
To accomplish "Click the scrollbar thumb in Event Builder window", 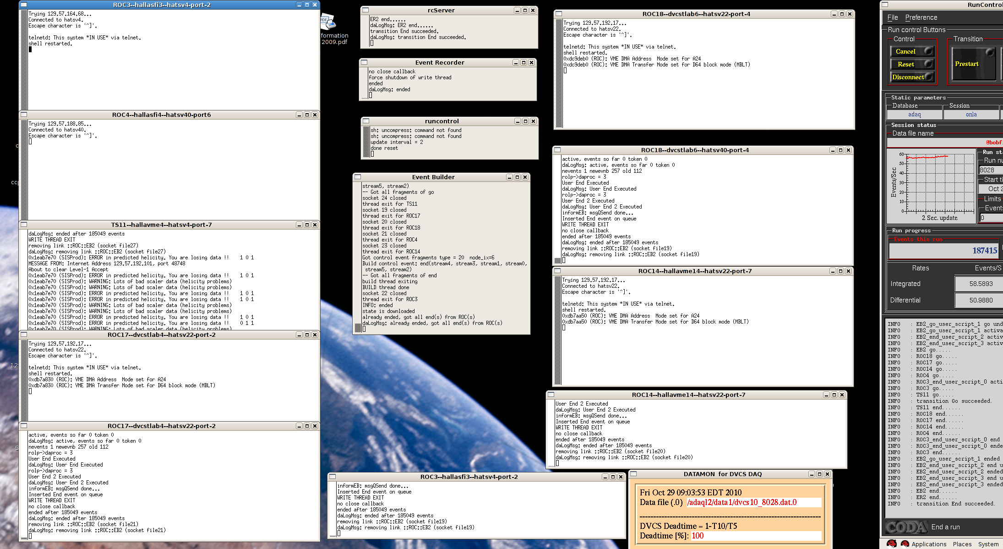I will coord(358,328).
